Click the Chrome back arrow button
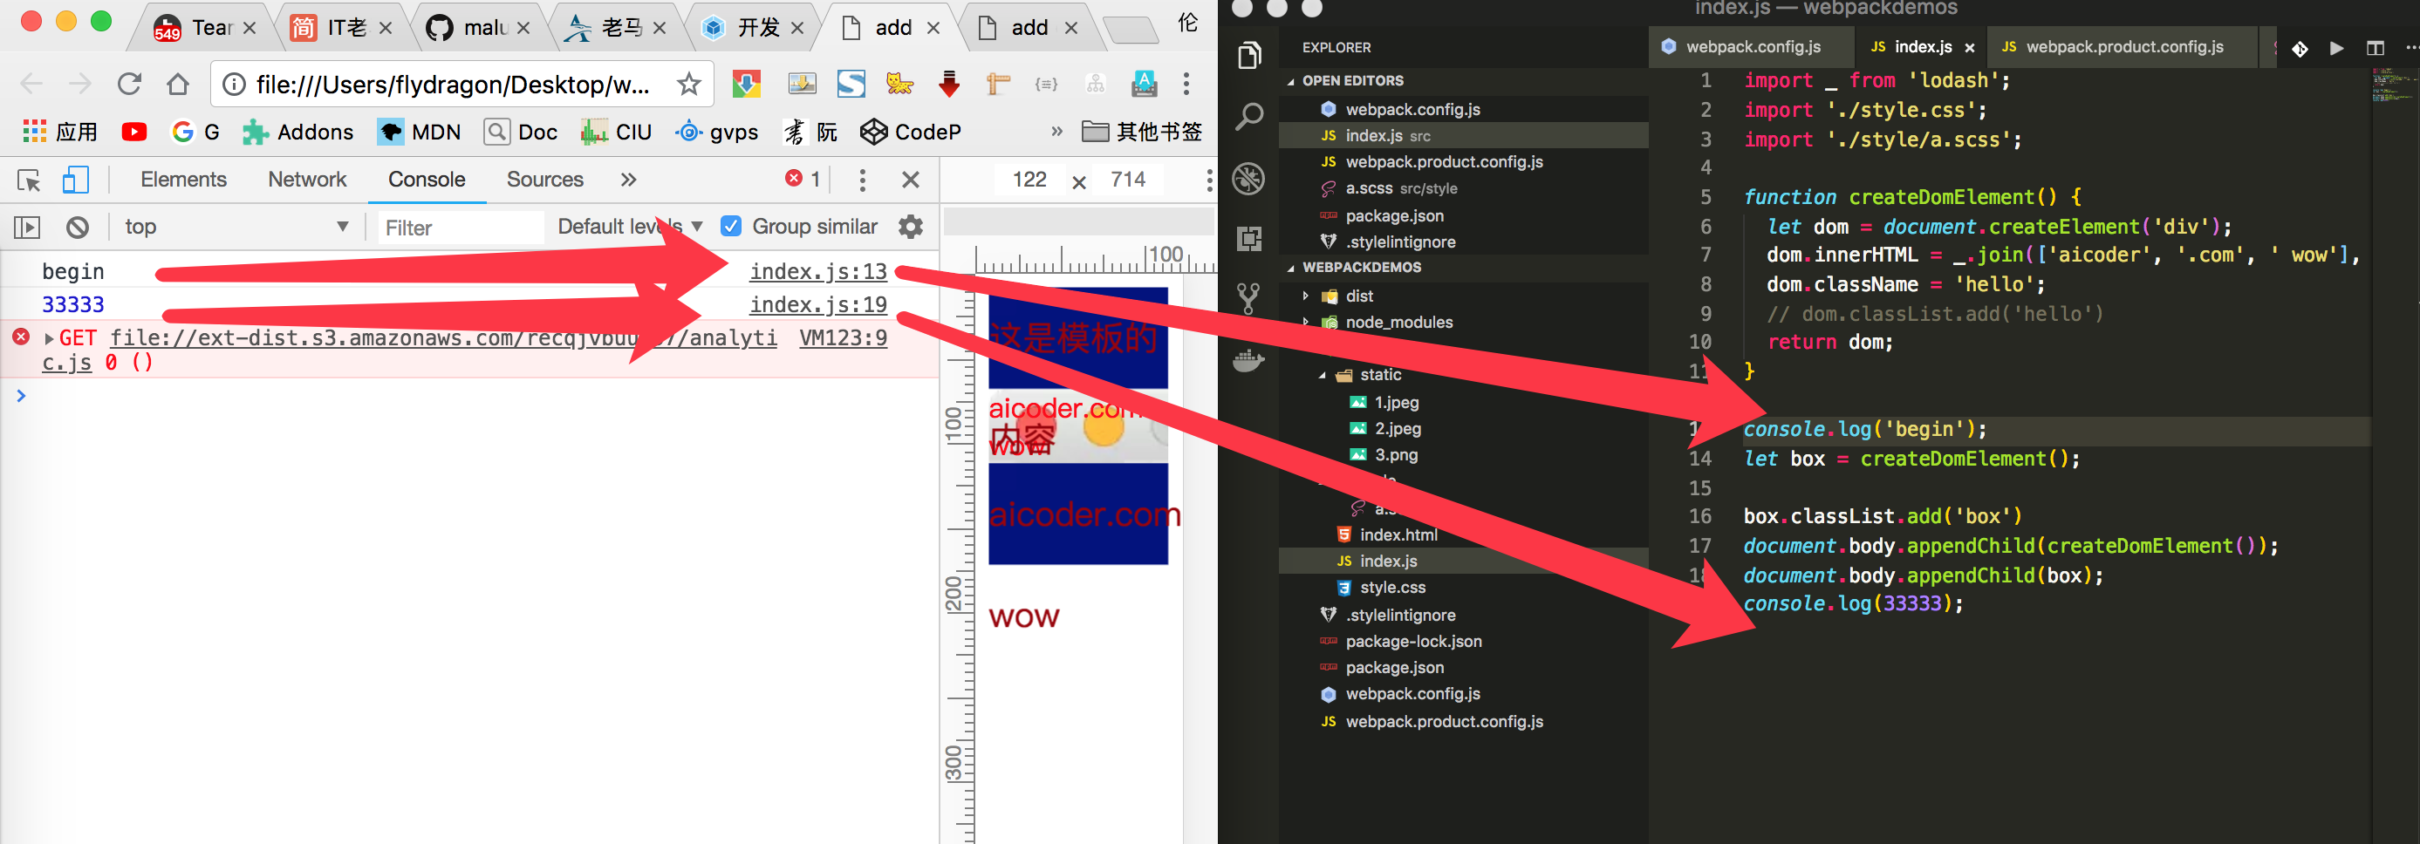Image resolution: width=2420 pixels, height=844 pixels. click(x=32, y=85)
